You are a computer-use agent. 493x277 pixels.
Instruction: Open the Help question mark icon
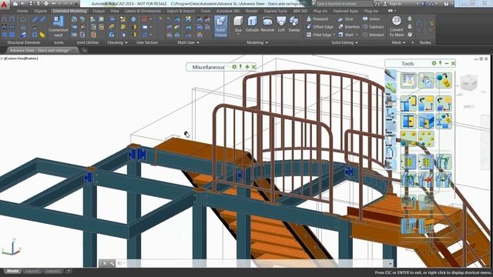coord(446,3)
